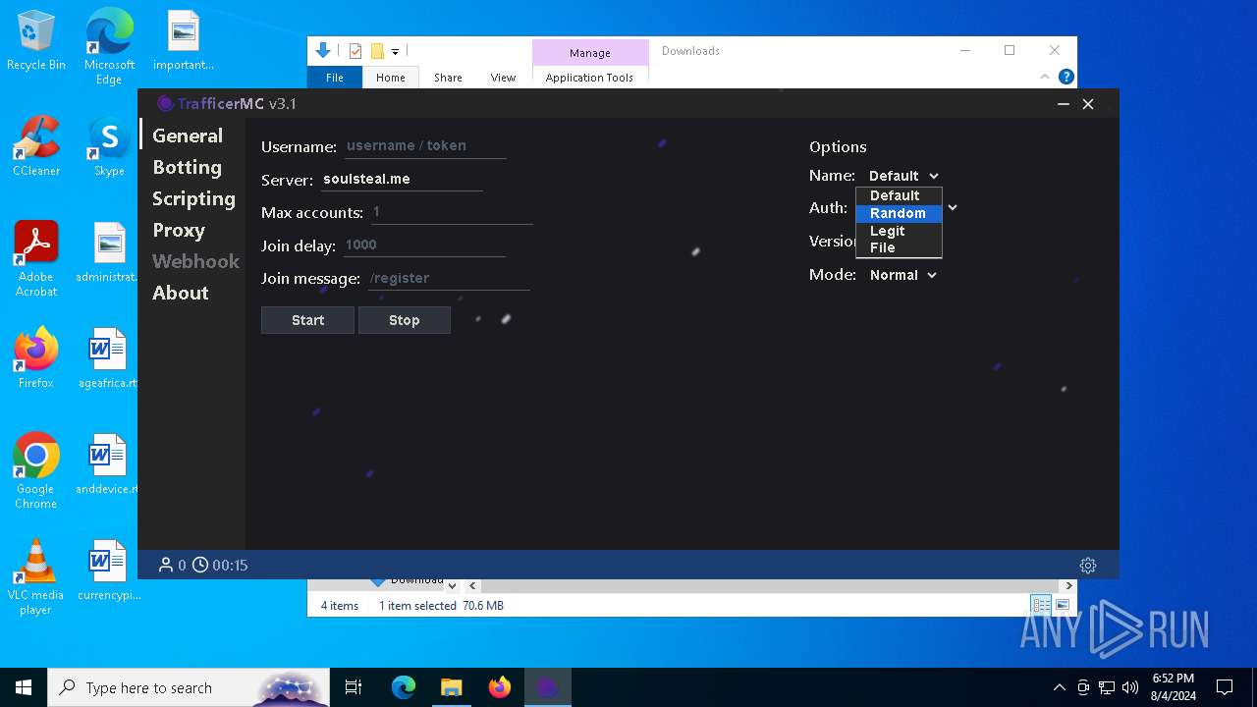Switch to the General section
1257x707 pixels.
point(188,136)
